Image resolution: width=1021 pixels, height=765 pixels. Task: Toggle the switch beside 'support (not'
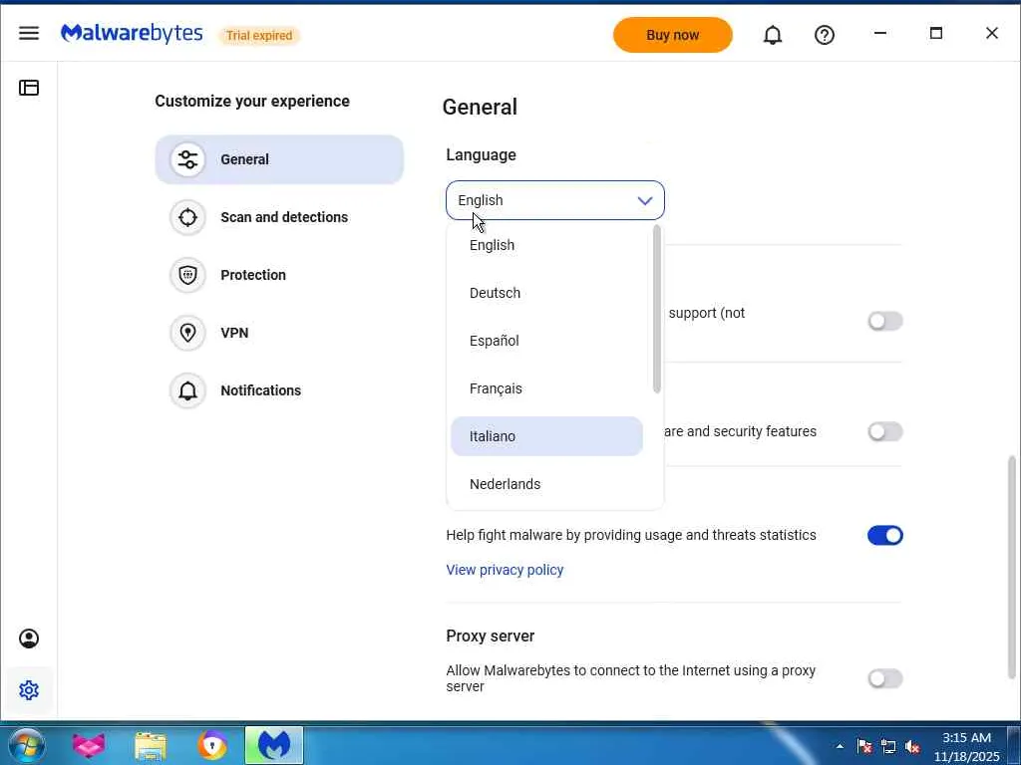click(885, 321)
